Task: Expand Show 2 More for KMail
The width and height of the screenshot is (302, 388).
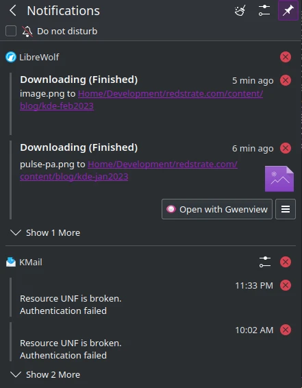Action: click(x=45, y=375)
